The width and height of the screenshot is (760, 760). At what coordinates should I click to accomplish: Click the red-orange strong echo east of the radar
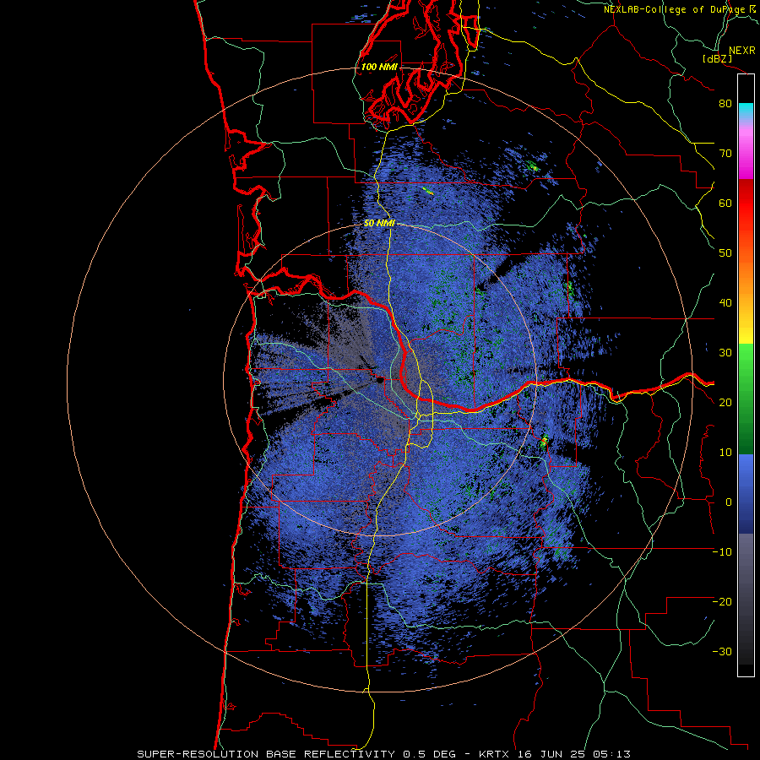(x=544, y=441)
